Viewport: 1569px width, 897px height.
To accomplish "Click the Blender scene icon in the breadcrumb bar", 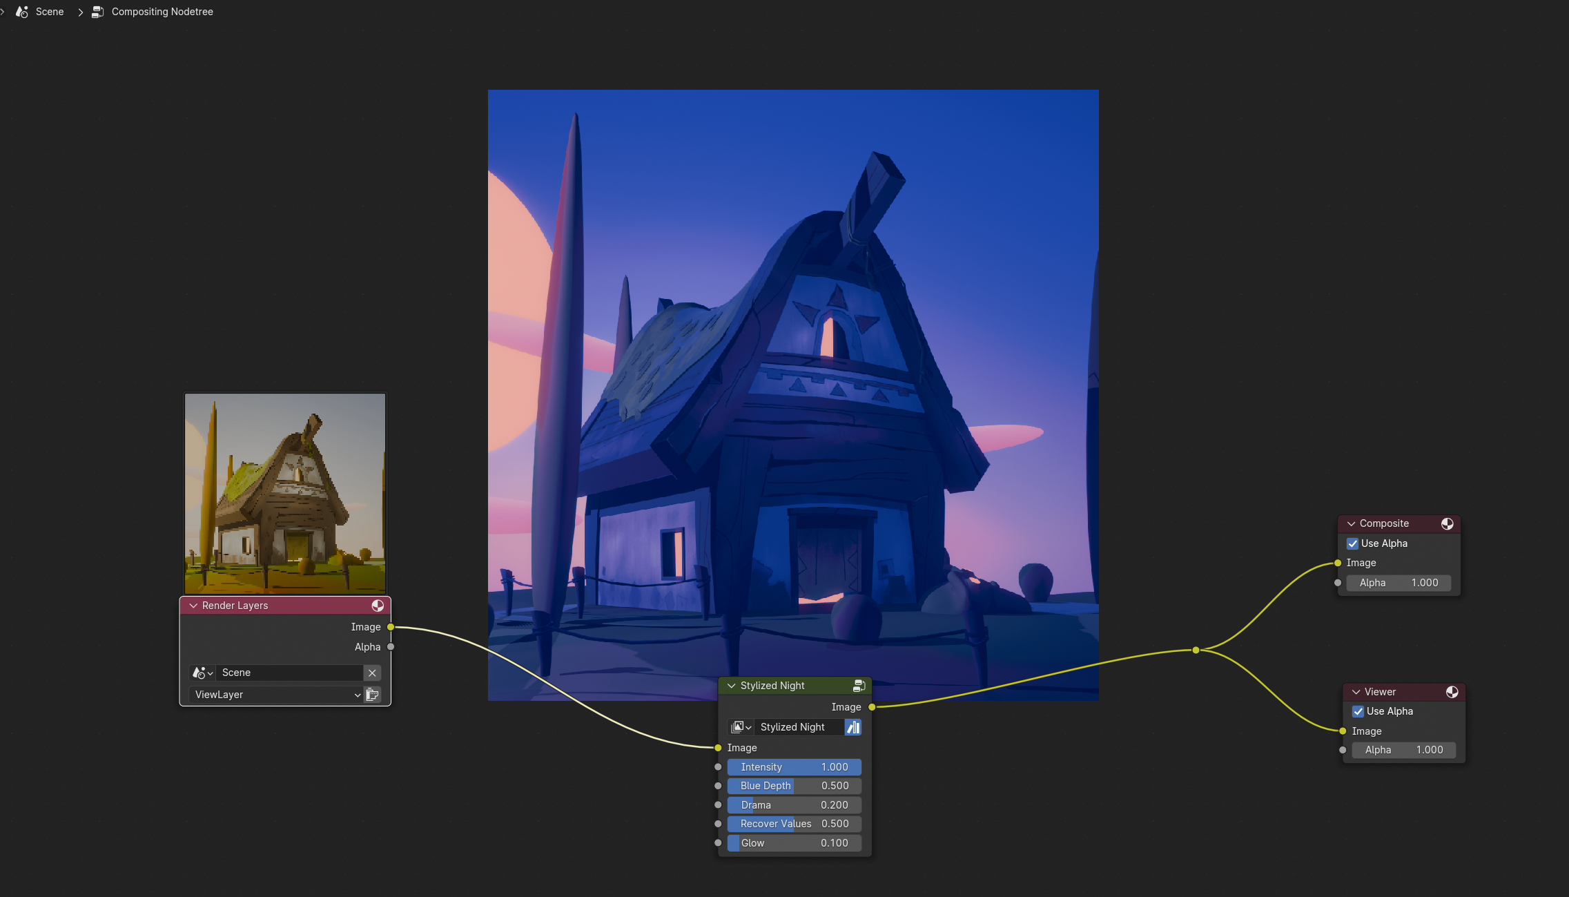I will [21, 12].
